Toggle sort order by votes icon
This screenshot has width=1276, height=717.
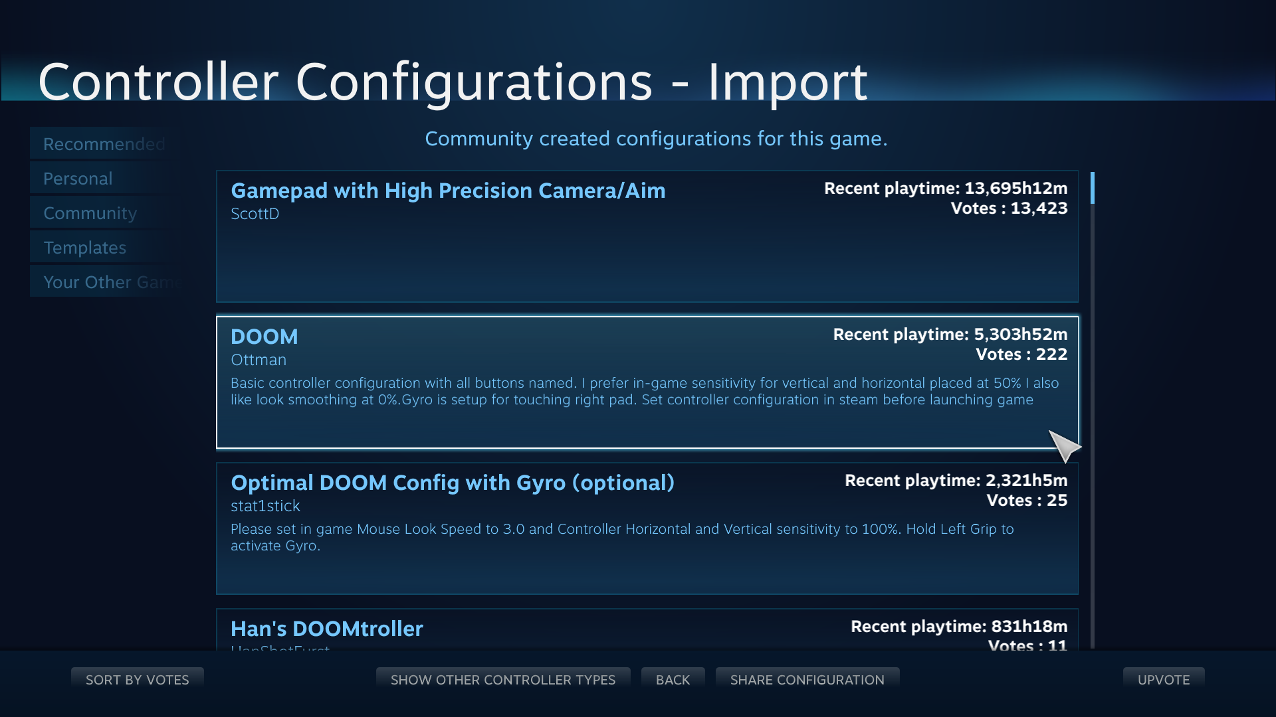[138, 679]
